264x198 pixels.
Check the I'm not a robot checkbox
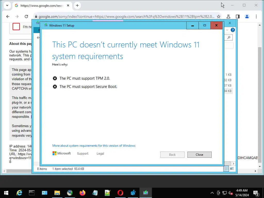click(16, 27)
